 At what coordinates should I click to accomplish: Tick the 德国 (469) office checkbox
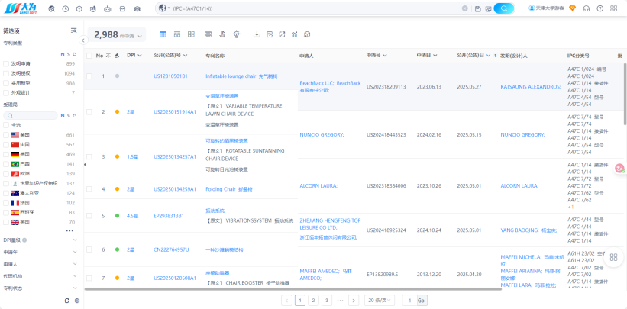click(x=6, y=154)
